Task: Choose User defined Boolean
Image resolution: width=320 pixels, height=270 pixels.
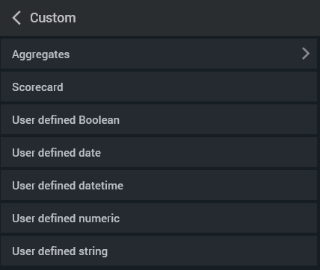Action: [159, 119]
